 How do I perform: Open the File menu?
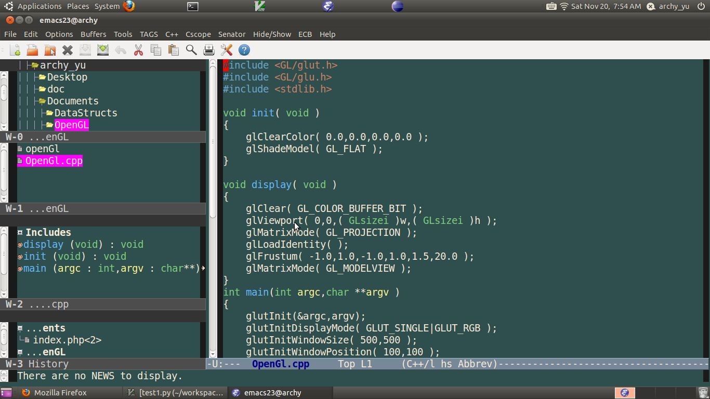pos(10,34)
